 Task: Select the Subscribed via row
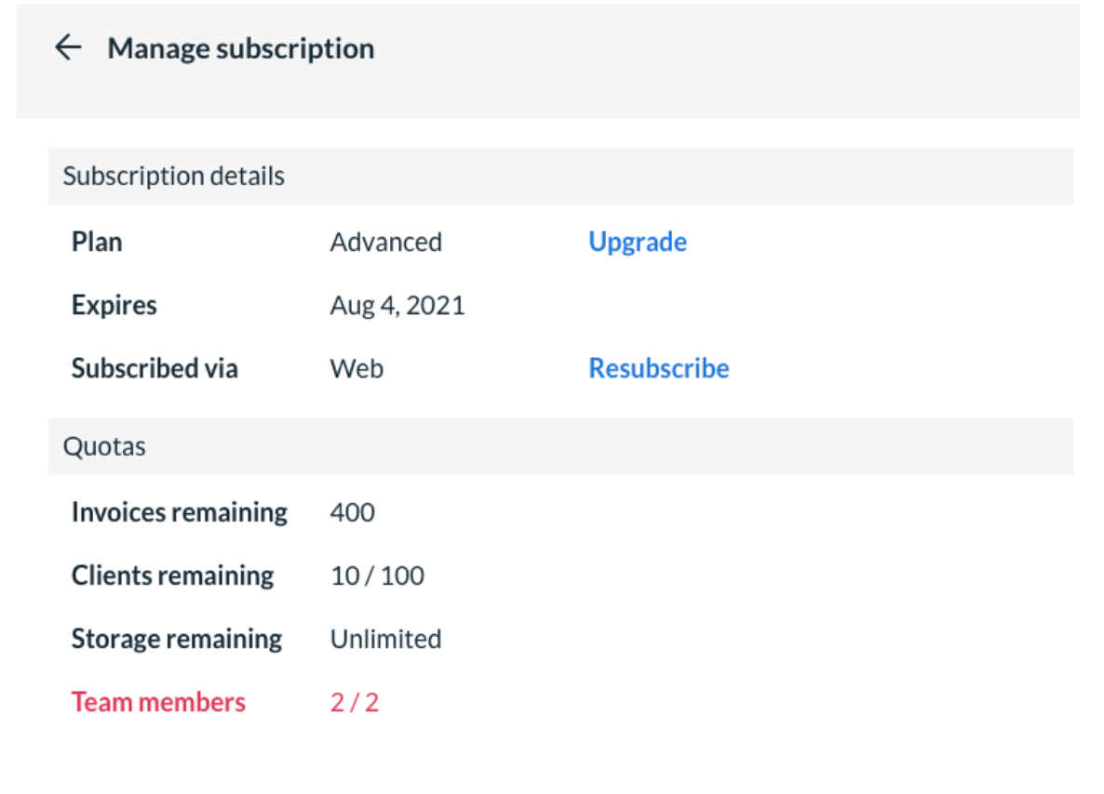[155, 368]
